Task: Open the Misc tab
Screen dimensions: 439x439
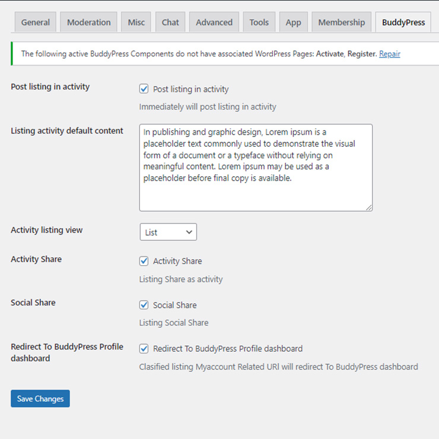Action: click(x=136, y=22)
